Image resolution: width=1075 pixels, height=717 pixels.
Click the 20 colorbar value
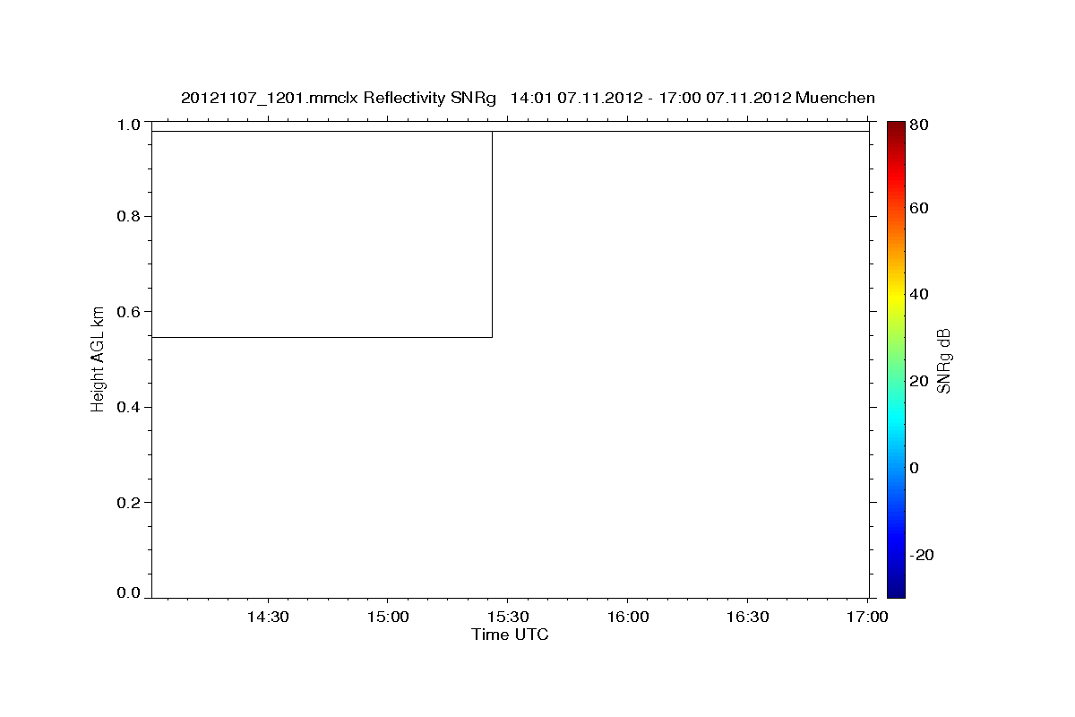[x=919, y=382]
